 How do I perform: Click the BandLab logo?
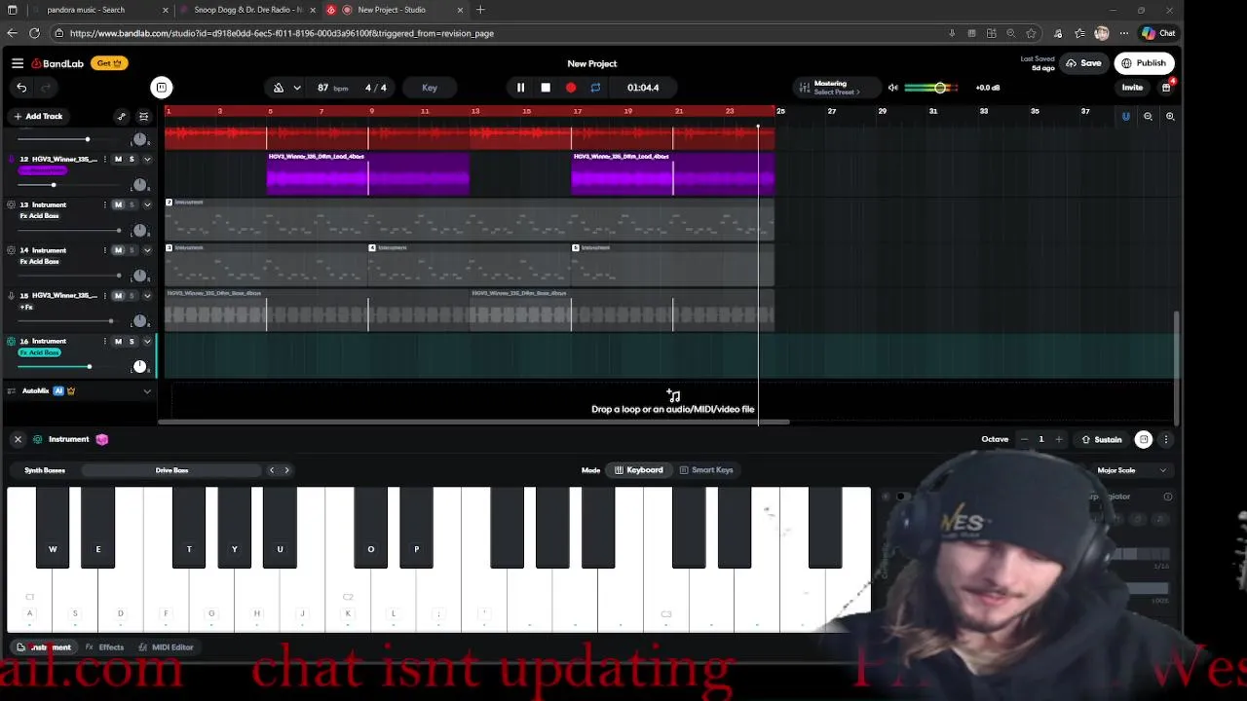[x=57, y=63]
